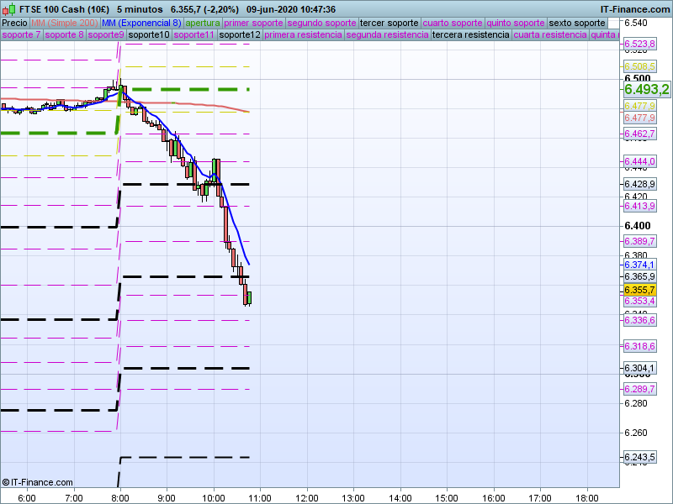Viewport: 673px width, 504px height.
Task: Select the segunda resistencia label
Action: (x=387, y=34)
